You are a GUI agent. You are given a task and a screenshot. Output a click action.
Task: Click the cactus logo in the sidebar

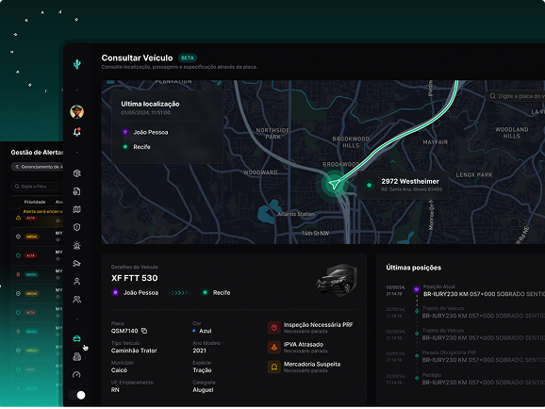pos(77,64)
